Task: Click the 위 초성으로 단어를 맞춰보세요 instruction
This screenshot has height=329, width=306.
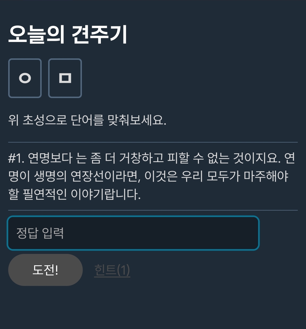Action: click(87, 120)
